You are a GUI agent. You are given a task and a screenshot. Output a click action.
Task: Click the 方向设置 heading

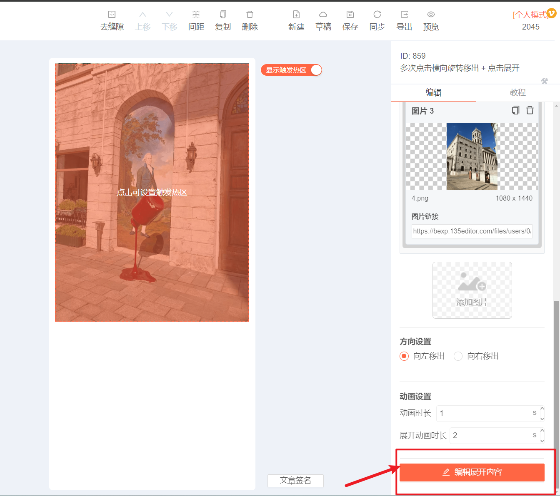415,342
